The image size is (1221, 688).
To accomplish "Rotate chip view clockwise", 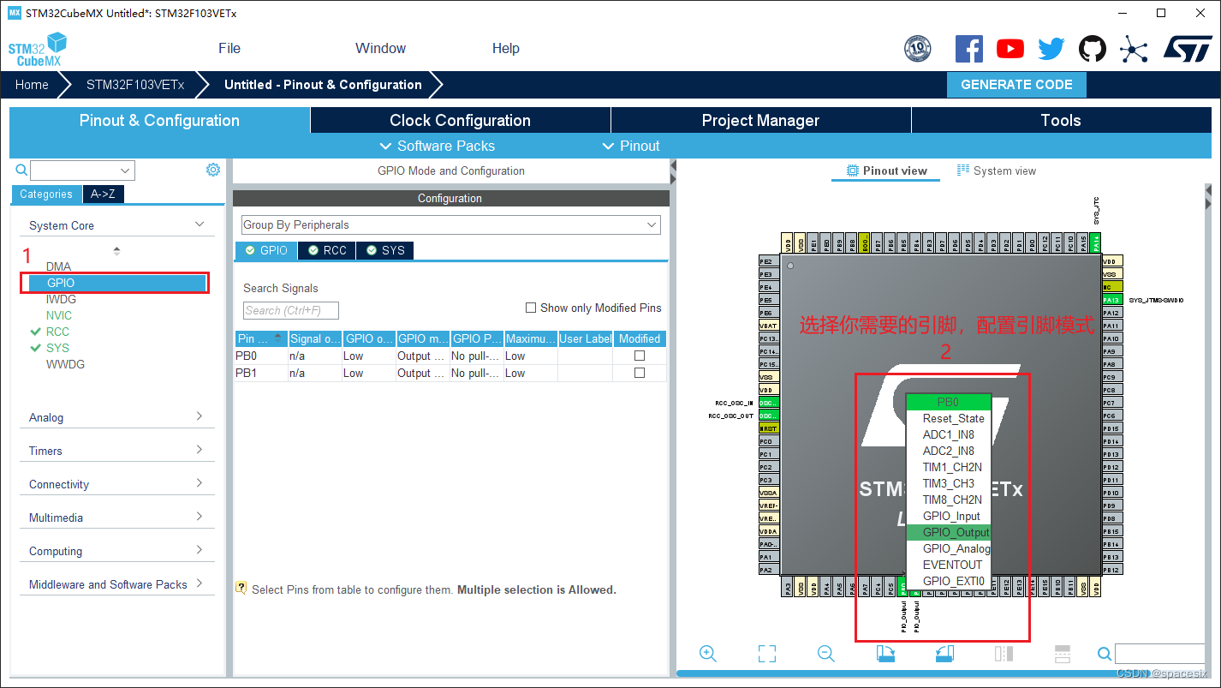I will [885, 654].
